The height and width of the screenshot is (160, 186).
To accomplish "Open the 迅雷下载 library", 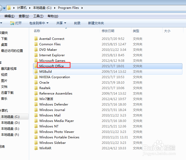I will pyautogui.click(x=7, y=93).
